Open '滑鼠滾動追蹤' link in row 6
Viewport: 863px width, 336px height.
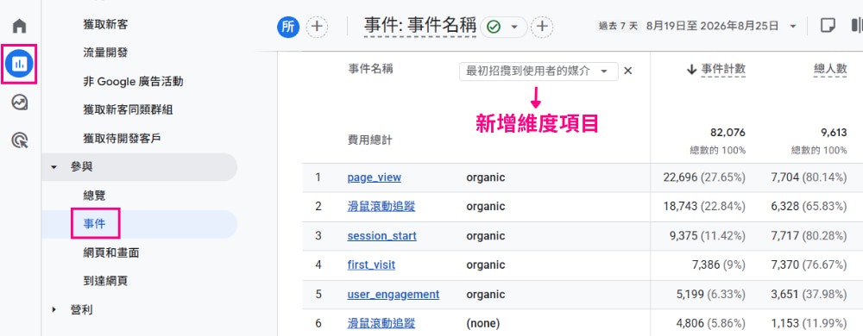tap(381, 323)
